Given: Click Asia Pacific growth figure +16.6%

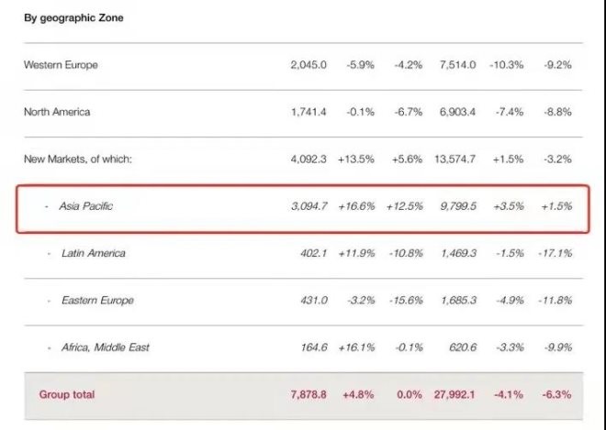Looking at the screenshot, I should tap(356, 206).
